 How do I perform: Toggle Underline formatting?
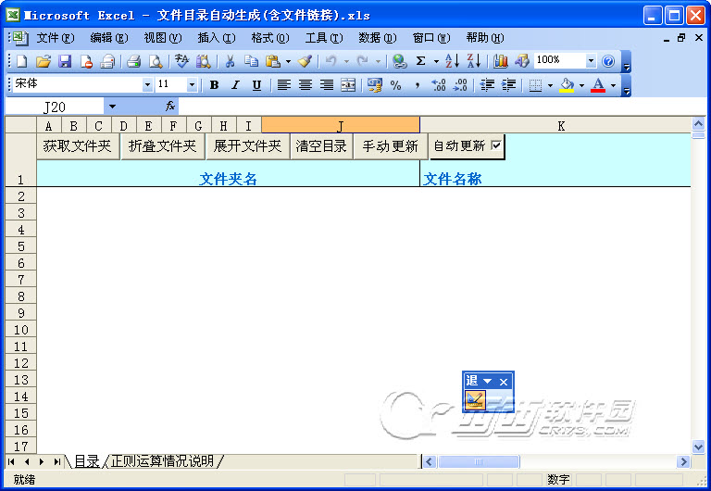[256, 85]
